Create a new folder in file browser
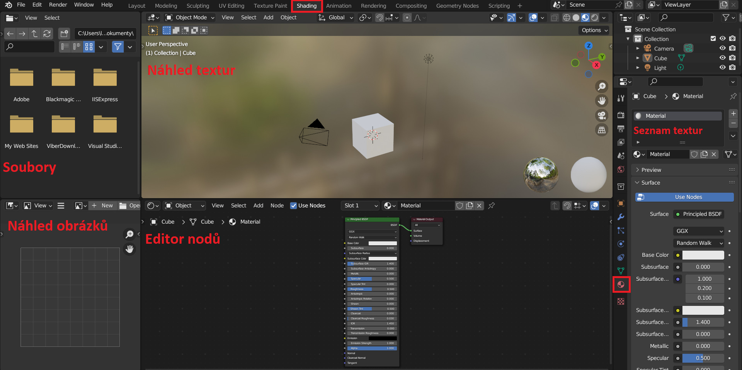The height and width of the screenshot is (370, 742). pyautogui.click(x=64, y=34)
